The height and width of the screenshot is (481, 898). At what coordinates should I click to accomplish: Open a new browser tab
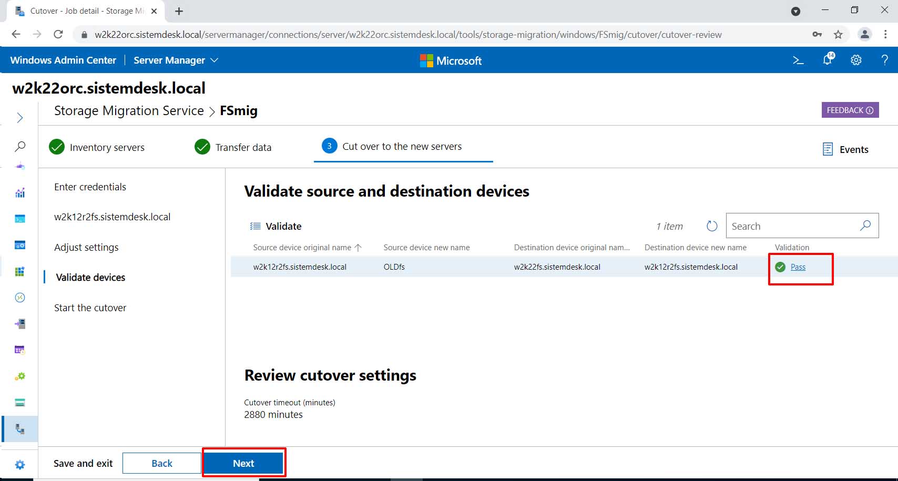tap(179, 11)
